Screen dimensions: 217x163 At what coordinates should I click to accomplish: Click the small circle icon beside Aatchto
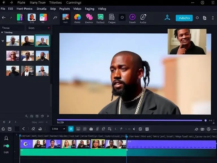point(197,18)
